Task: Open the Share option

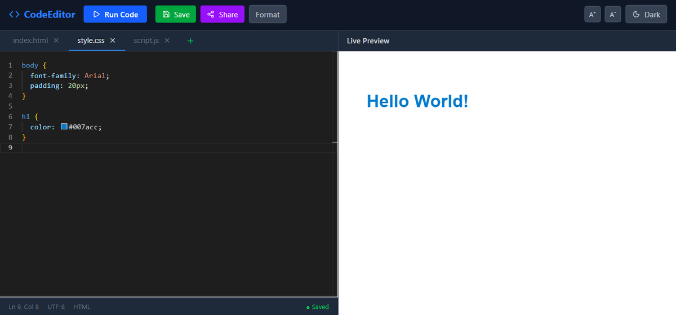Action: tap(222, 14)
